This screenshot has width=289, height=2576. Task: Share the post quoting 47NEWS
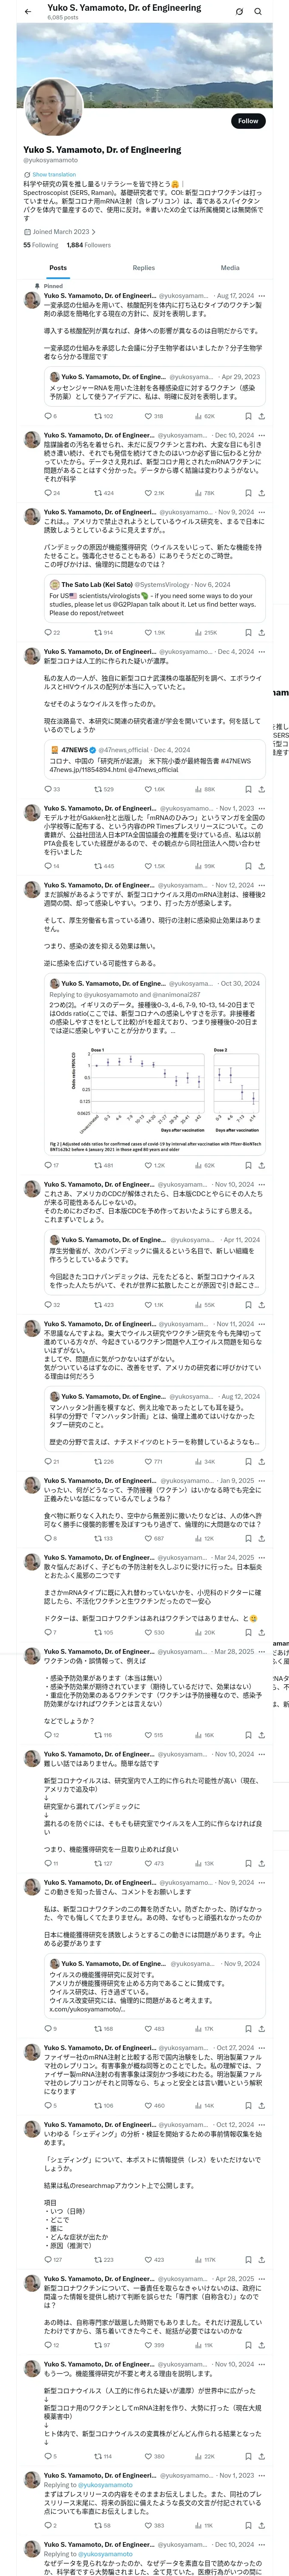tap(261, 789)
